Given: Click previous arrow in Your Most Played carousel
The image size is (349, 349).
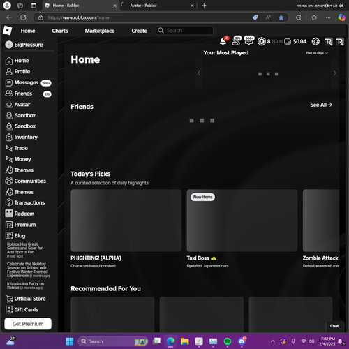Looking at the screenshot, I should pyautogui.click(x=199, y=73).
